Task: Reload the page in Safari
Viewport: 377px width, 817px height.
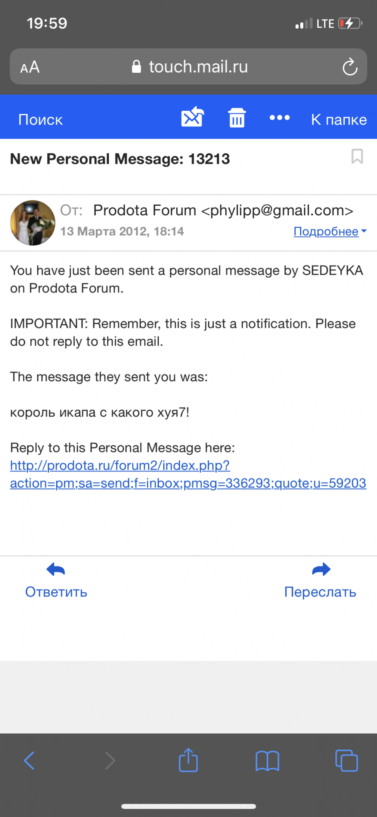Action: point(350,67)
